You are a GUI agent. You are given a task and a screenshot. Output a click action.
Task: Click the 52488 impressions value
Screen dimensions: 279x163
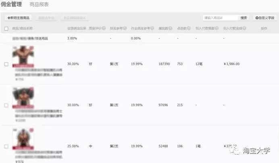click(x=163, y=146)
